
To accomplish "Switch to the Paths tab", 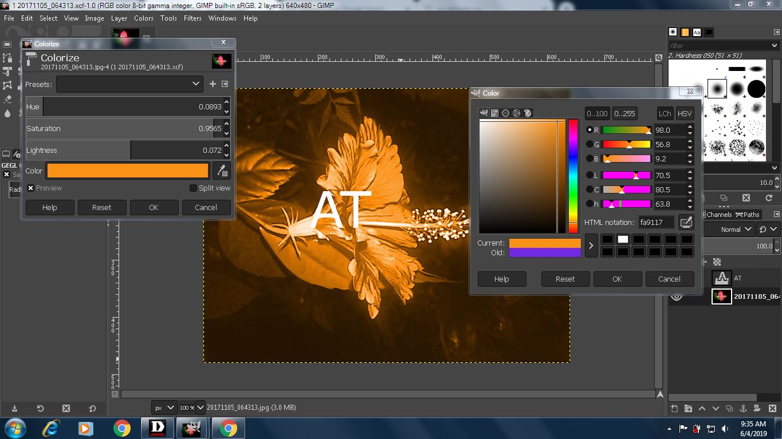I will coord(748,215).
